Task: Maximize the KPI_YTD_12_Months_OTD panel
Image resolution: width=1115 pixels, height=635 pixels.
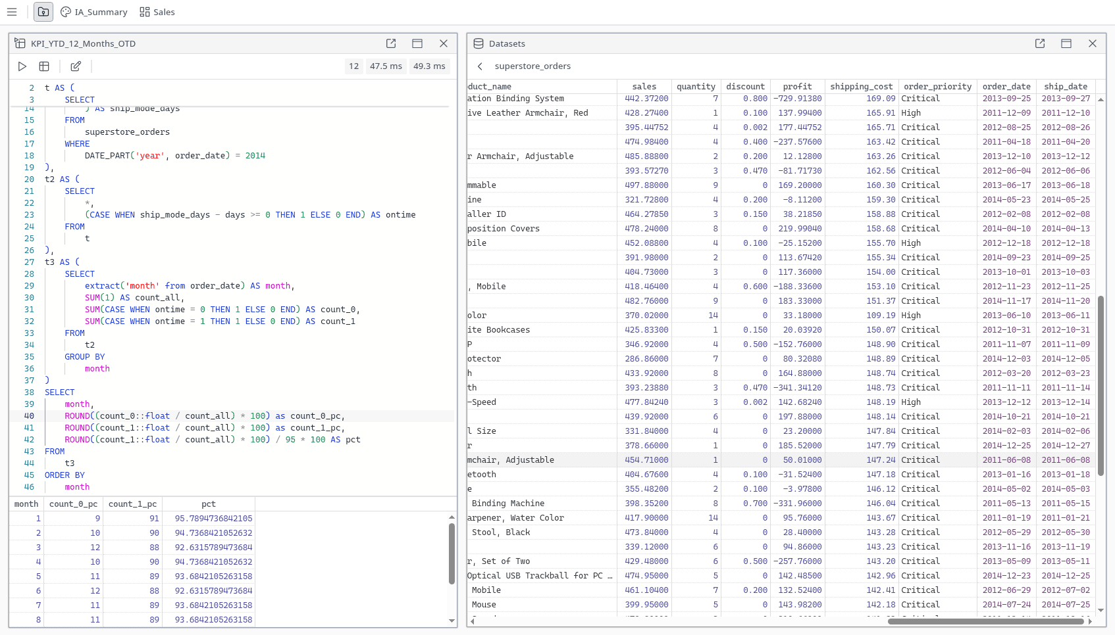Action: (417, 43)
